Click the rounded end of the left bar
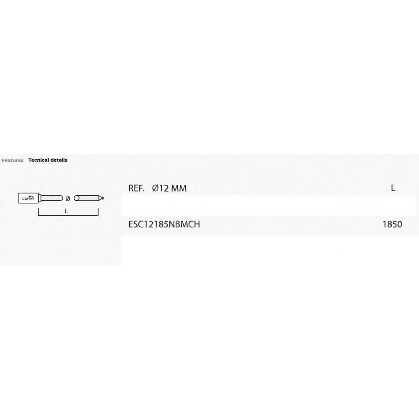Image resolution: width=419 pixels, height=419 pixels. point(61,198)
